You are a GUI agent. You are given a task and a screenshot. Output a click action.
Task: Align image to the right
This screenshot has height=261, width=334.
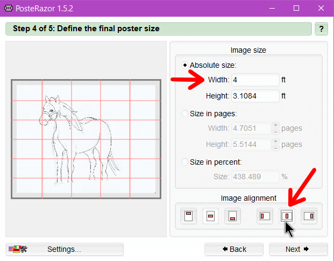pos(309,216)
